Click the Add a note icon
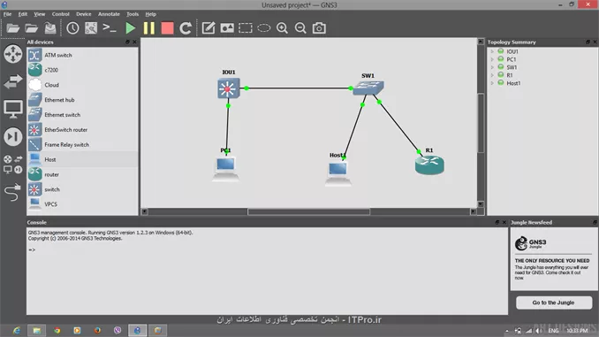The image size is (599, 337). (209, 28)
